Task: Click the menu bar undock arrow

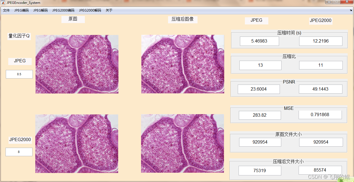Action: pos(351,10)
